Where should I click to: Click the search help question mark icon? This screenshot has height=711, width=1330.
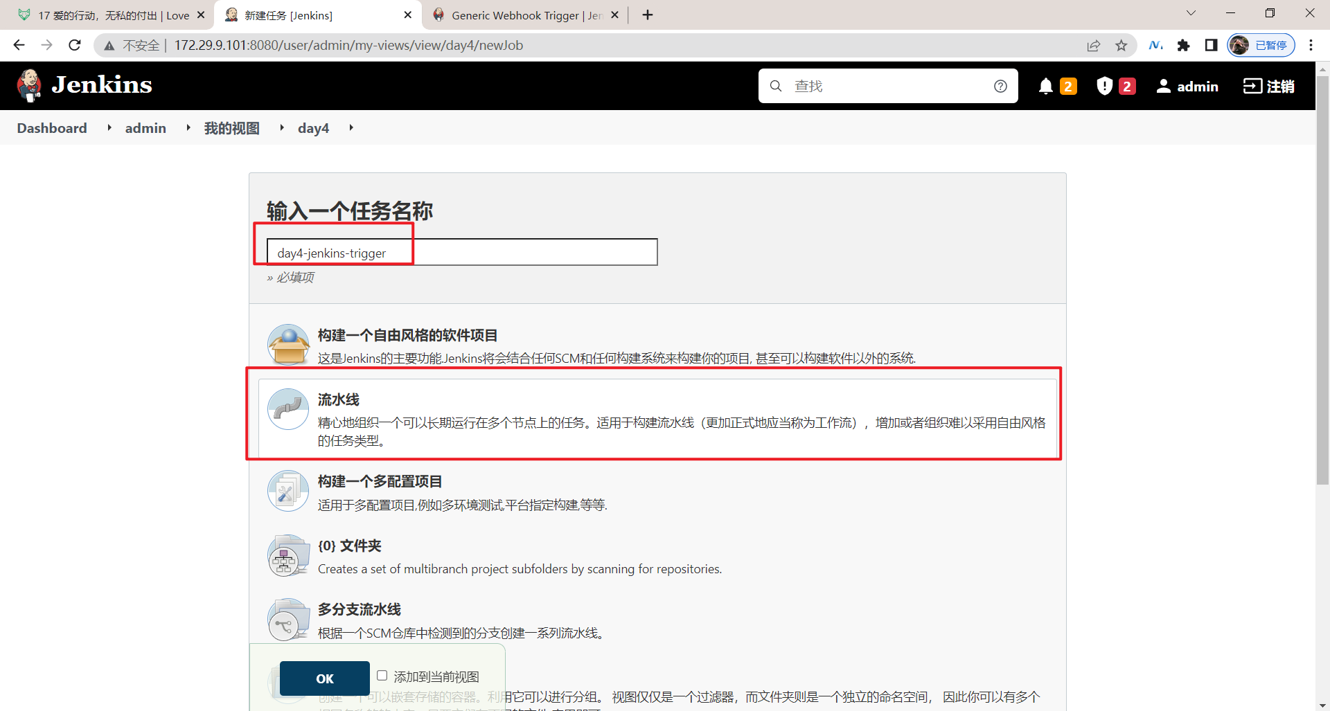pos(1000,86)
